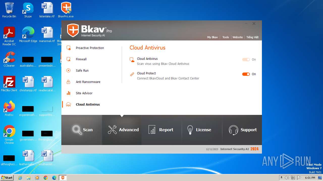Click the Anti Ransomware lock icon
The height and width of the screenshot is (181, 323).
[68, 82]
